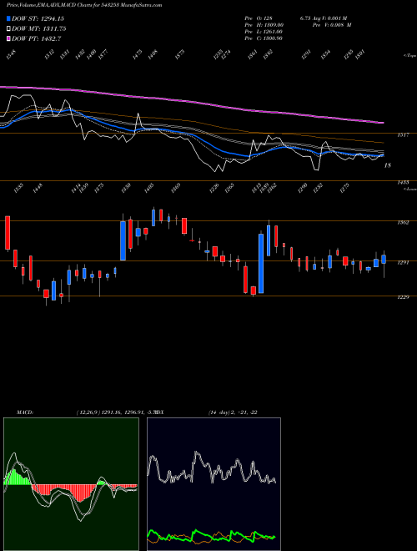Click the magenta DOW PT legend swatch
417x551 pixels.
8,38
